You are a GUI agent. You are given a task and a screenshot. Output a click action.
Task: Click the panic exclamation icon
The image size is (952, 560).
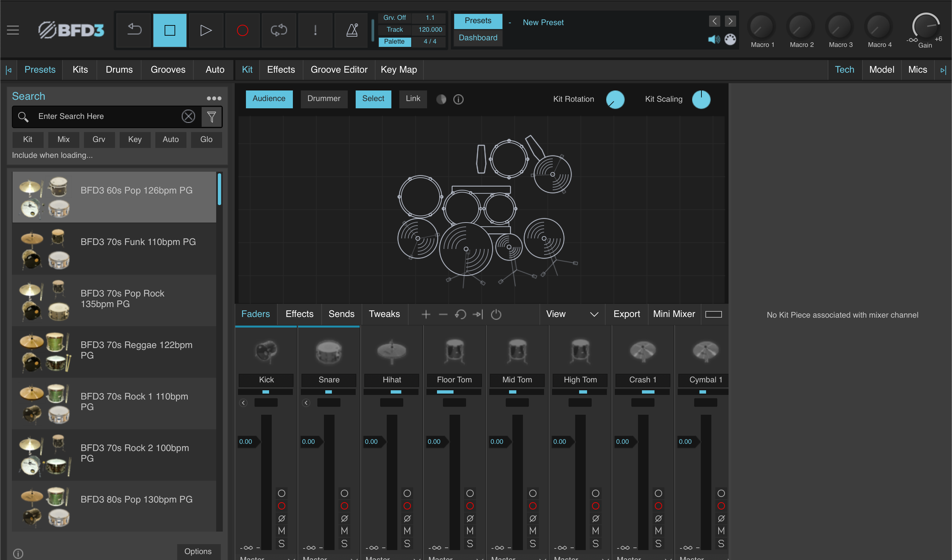click(315, 30)
